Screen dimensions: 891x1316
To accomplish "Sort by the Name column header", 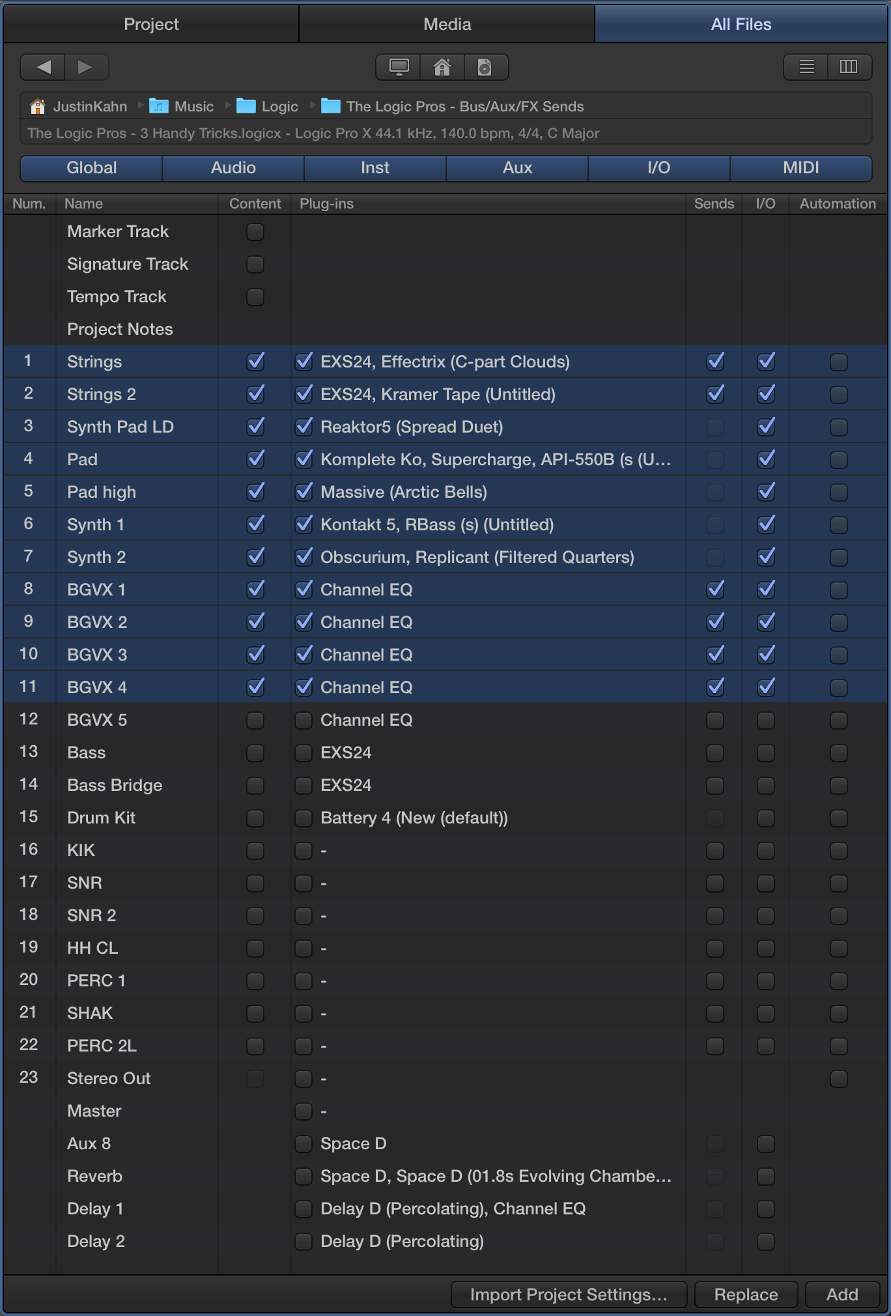I will coord(137,204).
